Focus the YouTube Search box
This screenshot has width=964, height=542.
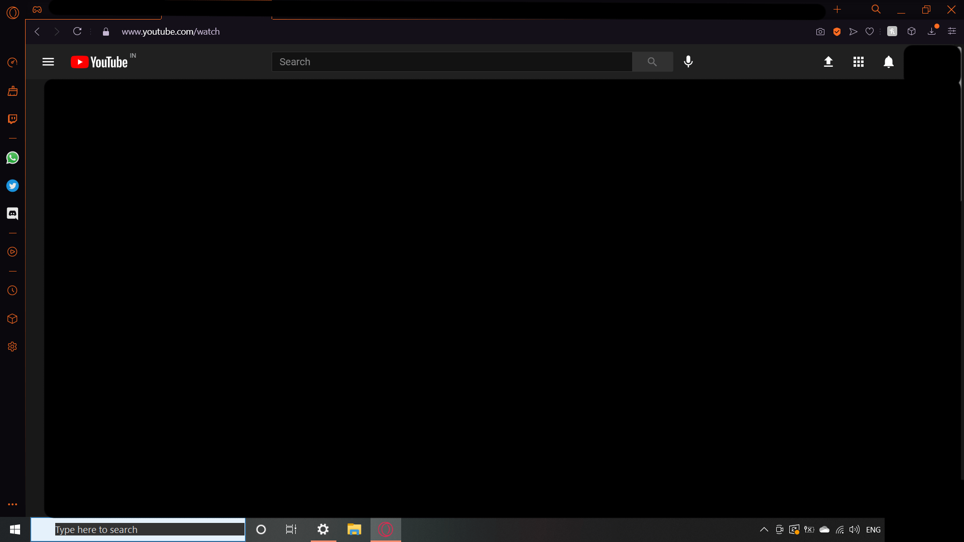[x=452, y=62]
